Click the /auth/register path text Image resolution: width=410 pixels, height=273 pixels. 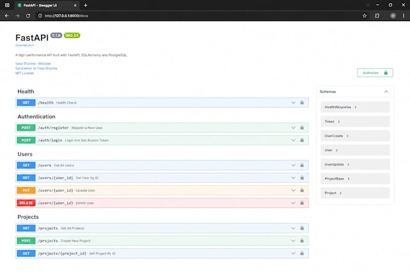[x=53, y=128]
